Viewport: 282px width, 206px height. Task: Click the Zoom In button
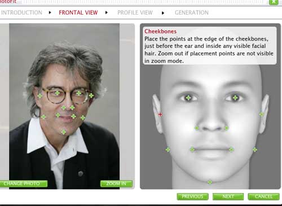[116, 183]
